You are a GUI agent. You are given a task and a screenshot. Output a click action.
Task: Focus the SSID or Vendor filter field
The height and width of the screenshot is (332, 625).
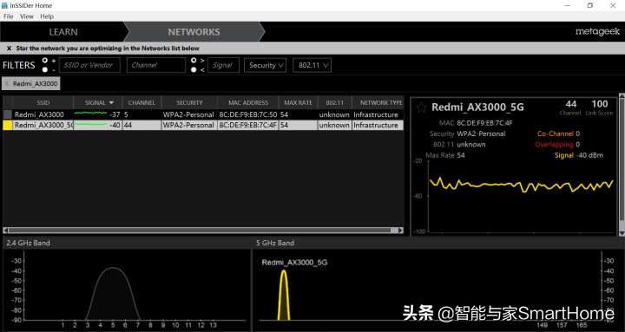pyautogui.click(x=89, y=65)
